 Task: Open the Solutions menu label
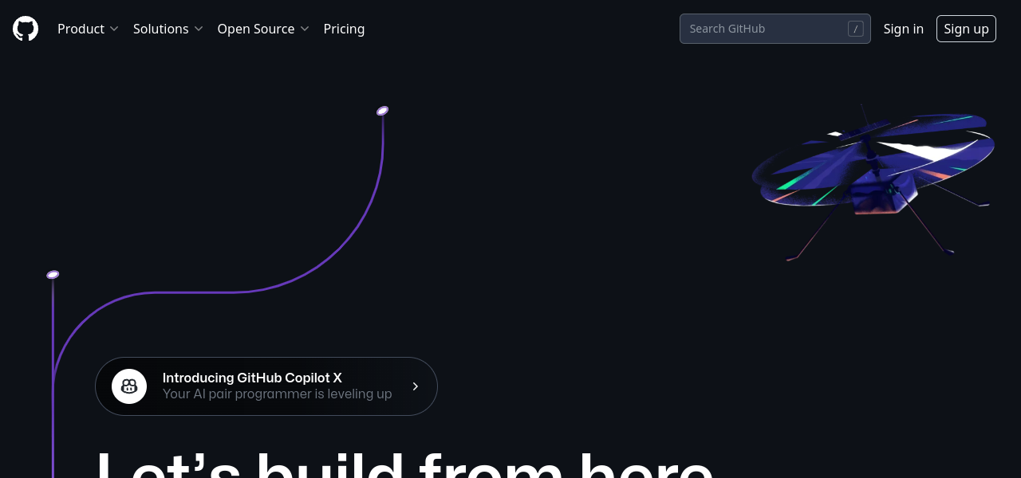160,29
